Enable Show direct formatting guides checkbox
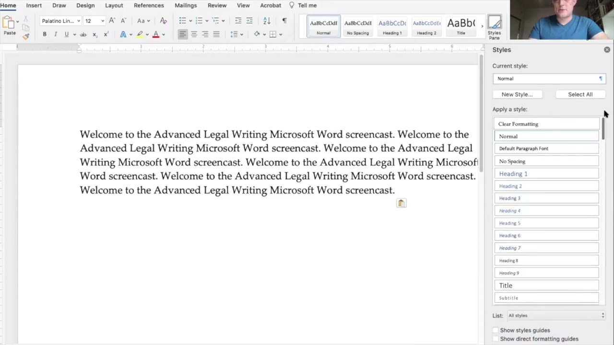 pyautogui.click(x=496, y=339)
